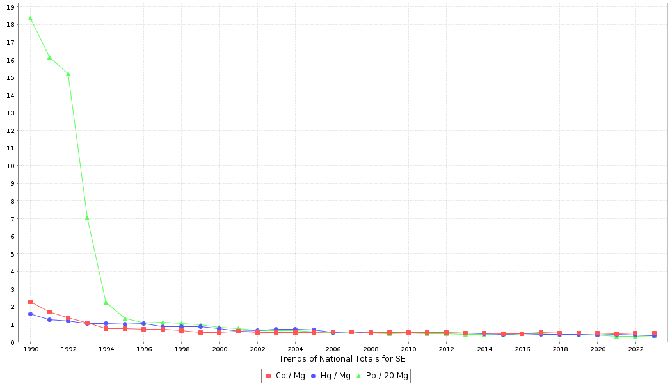Image resolution: width=672 pixels, height=384 pixels.
Task: Click the 2022 label on the x-axis
Action: point(636,349)
